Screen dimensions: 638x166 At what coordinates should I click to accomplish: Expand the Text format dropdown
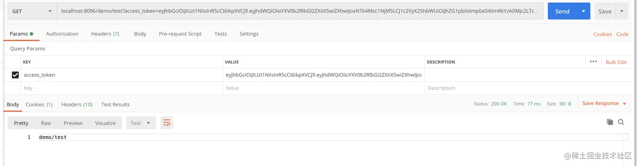[x=141, y=123]
